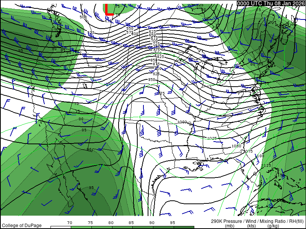
Task: Select the College of DuPage credit text
Action: [22, 225]
